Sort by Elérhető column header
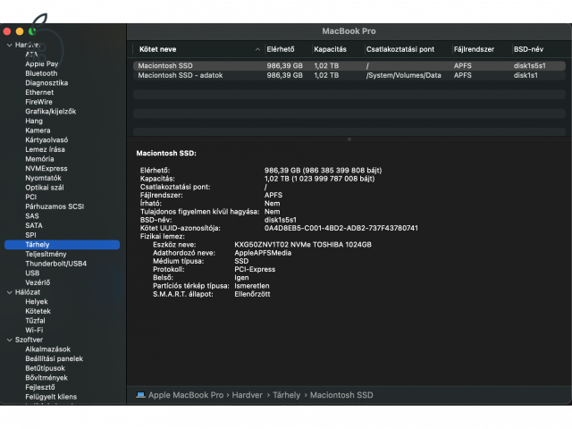Viewport: 572px width, 429px height. point(280,49)
